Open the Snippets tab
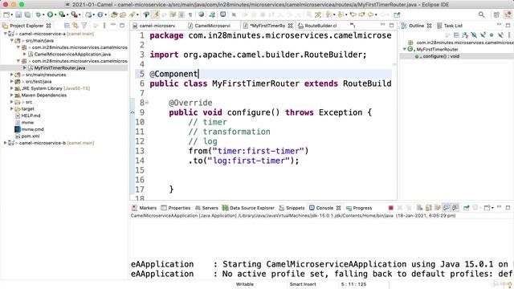514x289 pixels. 292,208
